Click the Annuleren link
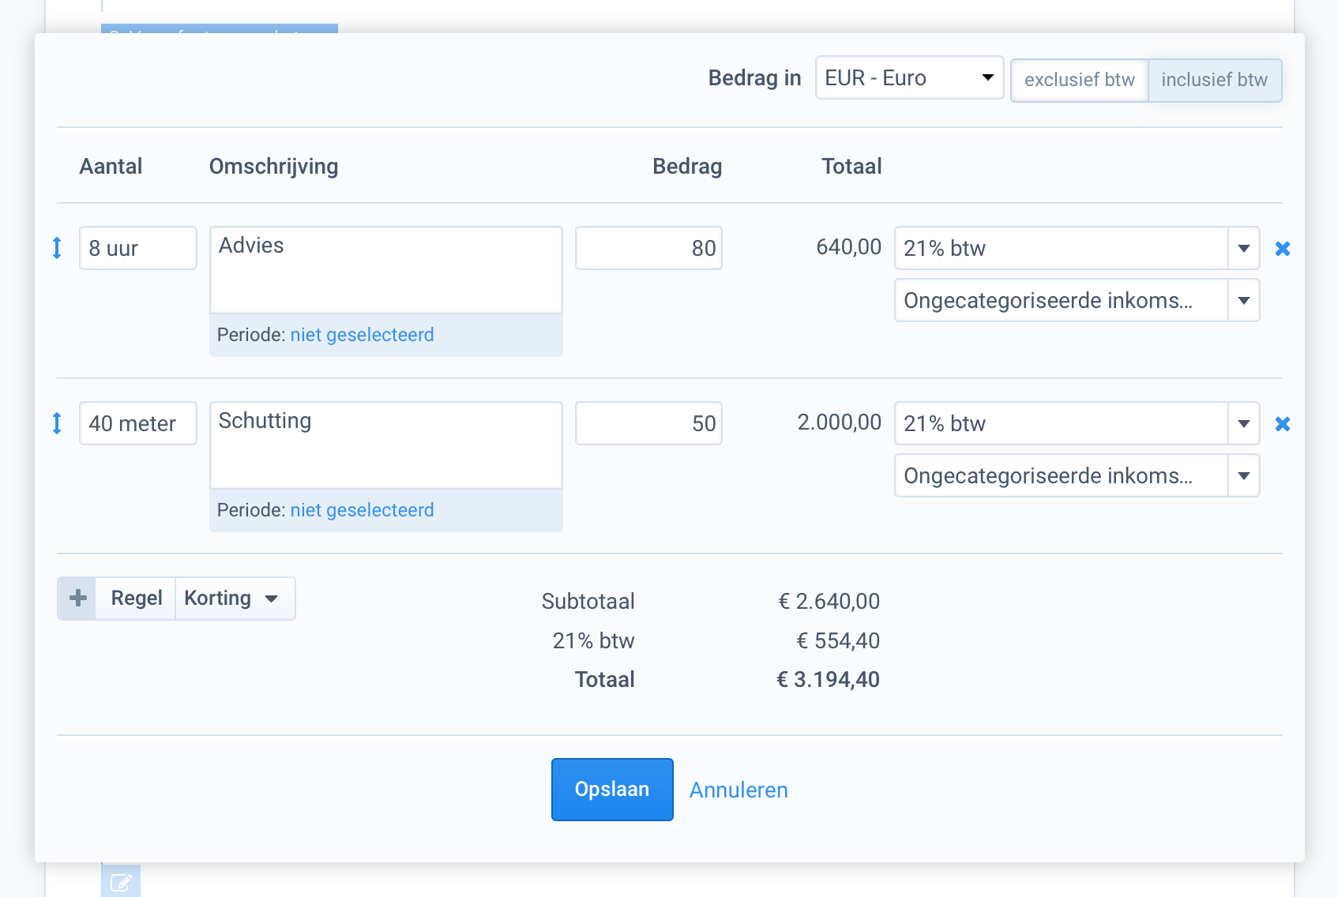 coord(739,790)
